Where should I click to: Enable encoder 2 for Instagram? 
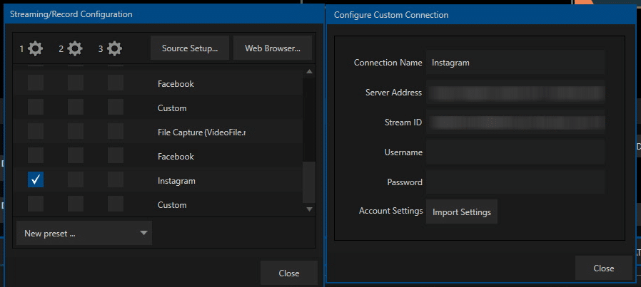pyautogui.click(x=76, y=181)
